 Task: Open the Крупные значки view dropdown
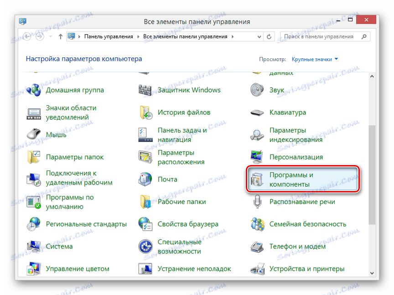pos(315,59)
